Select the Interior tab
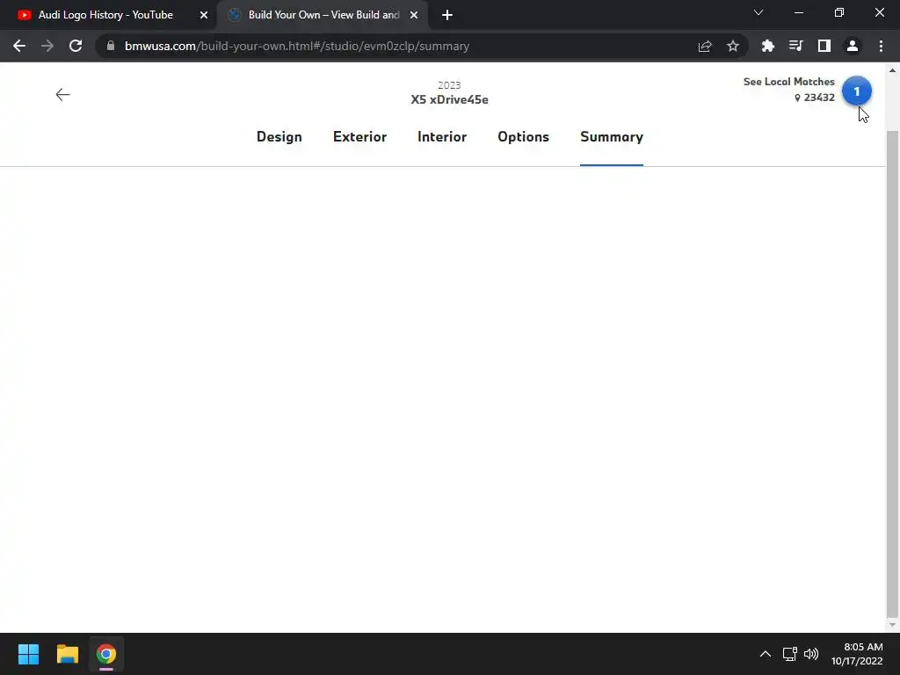900x675 pixels. (x=442, y=136)
